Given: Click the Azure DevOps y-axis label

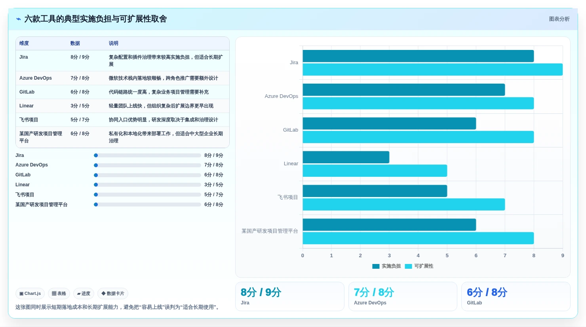Looking at the screenshot, I should [282, 96].
